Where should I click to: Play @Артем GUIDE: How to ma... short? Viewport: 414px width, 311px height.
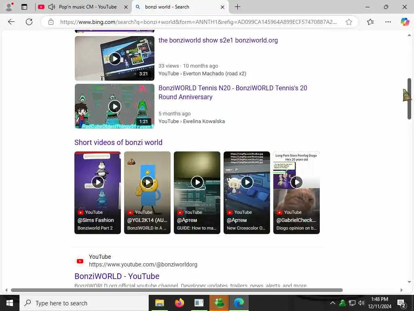coord(197,192)
